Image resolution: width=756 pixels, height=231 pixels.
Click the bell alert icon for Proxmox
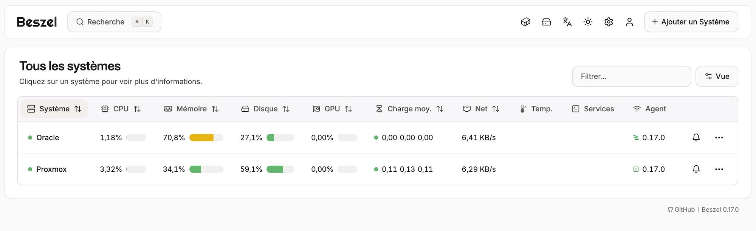pyautogui.click(x=696, y=169)
